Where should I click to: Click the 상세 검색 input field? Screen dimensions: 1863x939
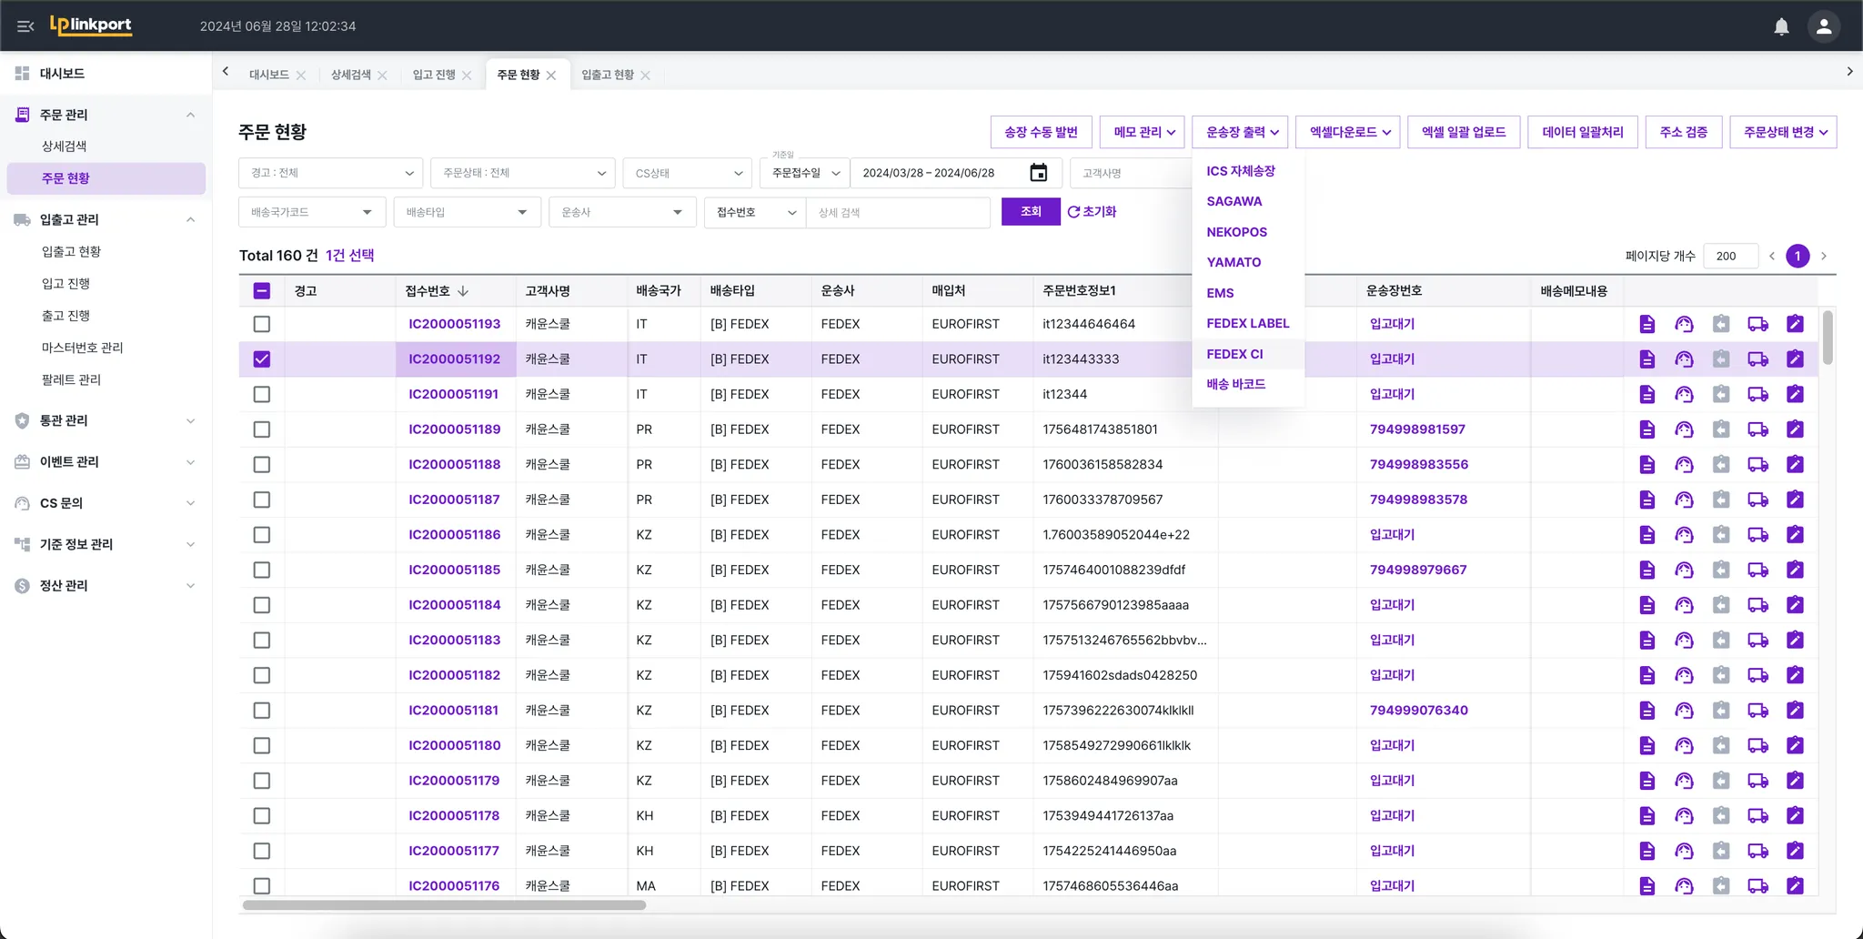click(x=897, y=213)
